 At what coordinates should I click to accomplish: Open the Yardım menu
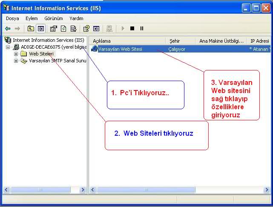(76, 18)
